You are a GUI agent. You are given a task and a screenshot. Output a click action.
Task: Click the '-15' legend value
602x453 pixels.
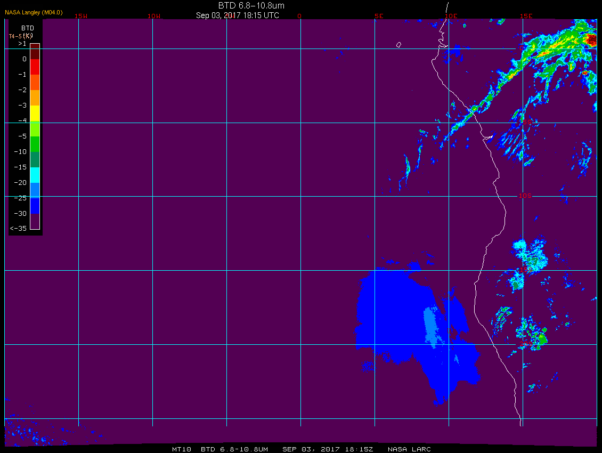click(20, 167)
